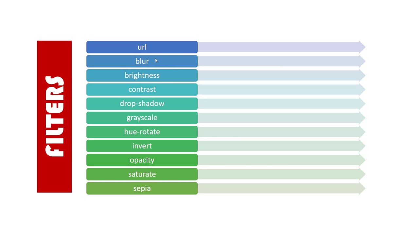Click the opacity filter label

pyautogui.click(x=142, y=160)
